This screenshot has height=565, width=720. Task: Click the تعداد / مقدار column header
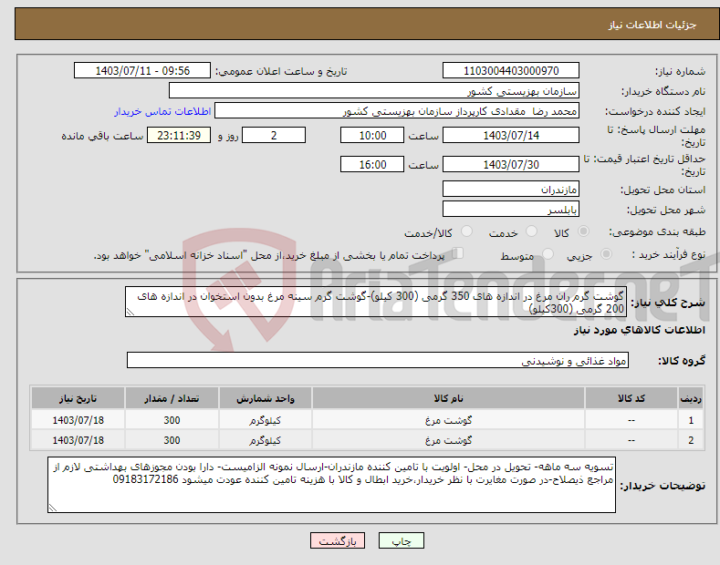[172, 398]
